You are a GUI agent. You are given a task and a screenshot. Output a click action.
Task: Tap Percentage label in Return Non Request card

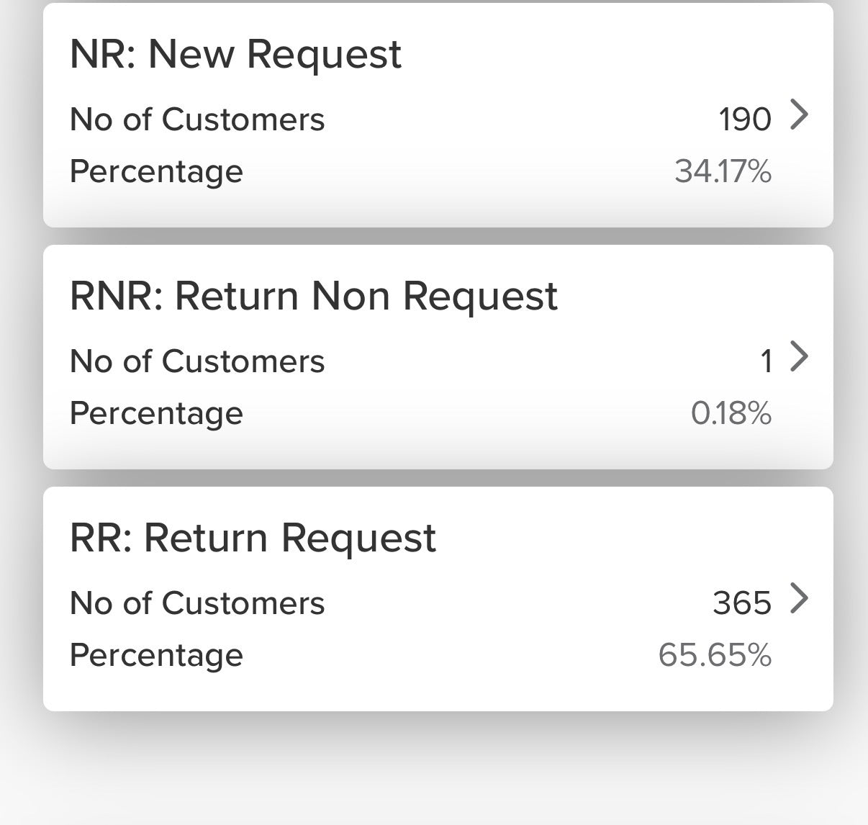(156, 414)
